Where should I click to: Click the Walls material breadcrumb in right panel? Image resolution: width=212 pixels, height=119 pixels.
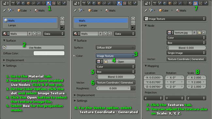coord(181,10)
